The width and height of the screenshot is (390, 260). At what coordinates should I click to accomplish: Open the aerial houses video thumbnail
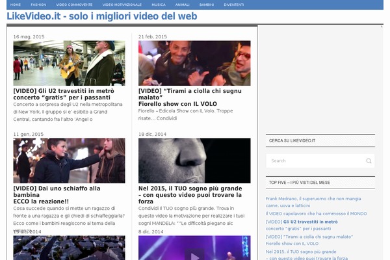point(69,248)
